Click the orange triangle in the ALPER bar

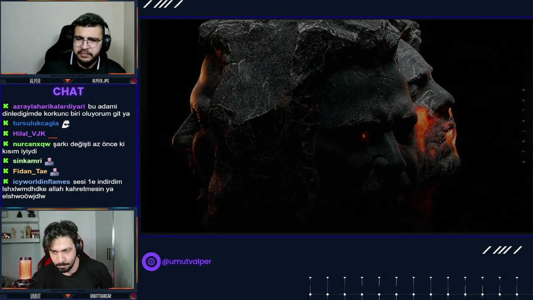click(x=67, y=81)
